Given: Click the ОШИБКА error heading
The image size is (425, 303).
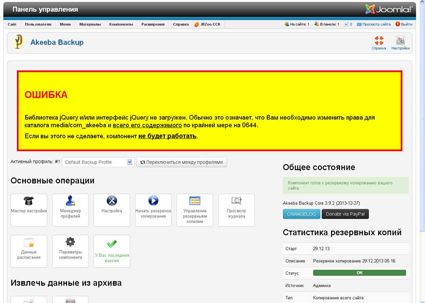Looking at the screenshot, I should 46,95.
